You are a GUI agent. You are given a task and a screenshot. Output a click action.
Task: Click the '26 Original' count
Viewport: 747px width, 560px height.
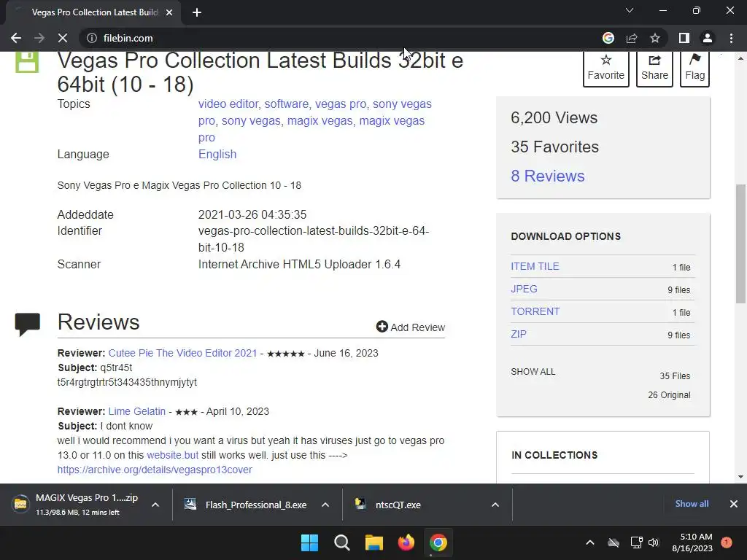tap(669, 394)
